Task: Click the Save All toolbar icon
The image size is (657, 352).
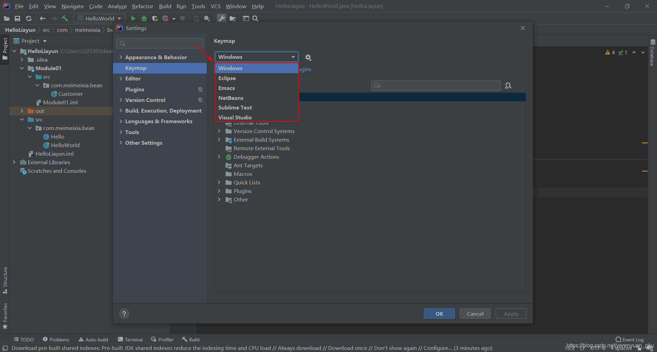Action: (x=17, y=18)
